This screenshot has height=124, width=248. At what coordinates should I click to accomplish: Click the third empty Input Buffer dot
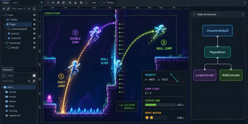[165, 117]
